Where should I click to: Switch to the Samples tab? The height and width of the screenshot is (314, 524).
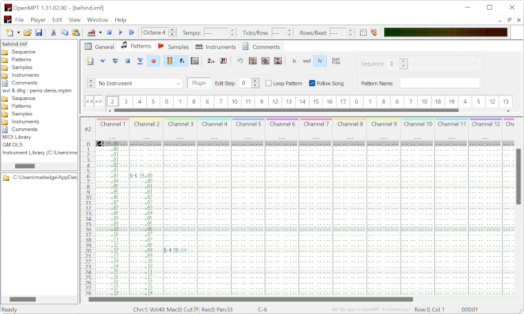pos(173,47)
